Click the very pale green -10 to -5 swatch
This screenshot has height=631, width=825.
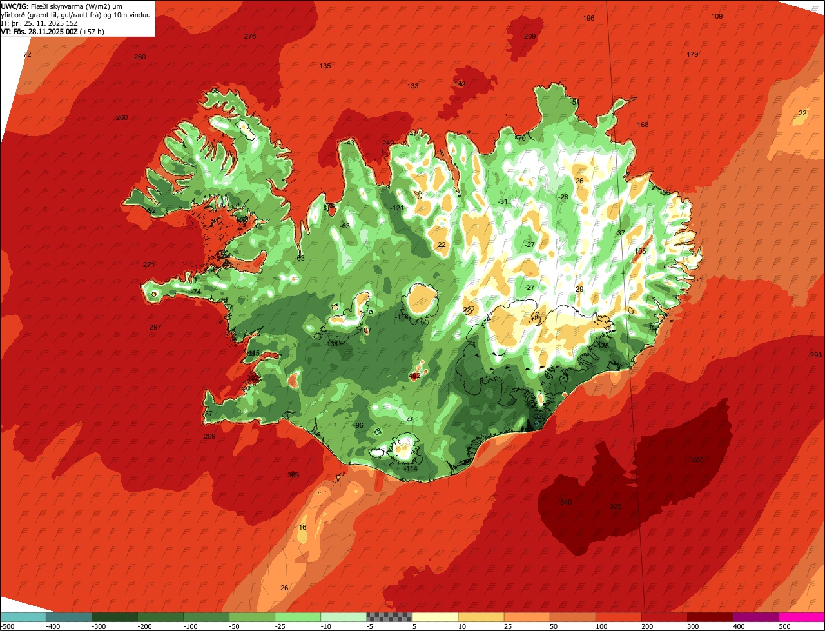(344, 617)
